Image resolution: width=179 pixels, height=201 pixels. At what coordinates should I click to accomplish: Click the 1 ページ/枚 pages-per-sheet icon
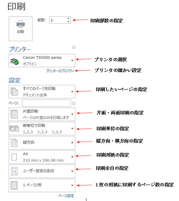pyautogui.click(x=14, y=185)
